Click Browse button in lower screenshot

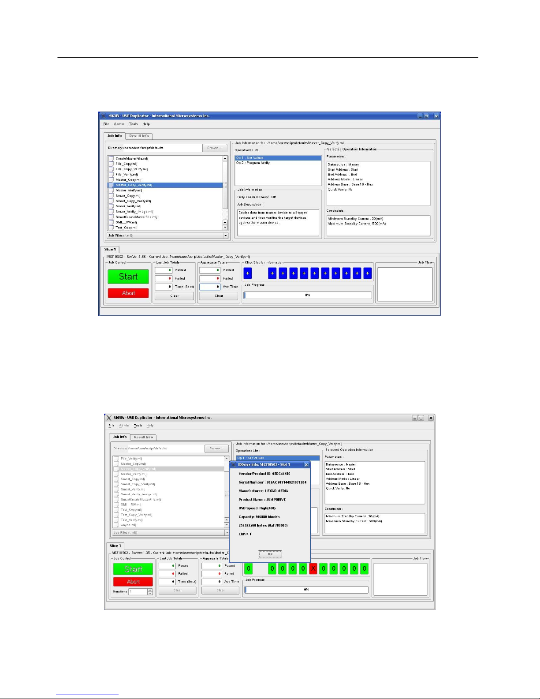[x=216, y=449]
